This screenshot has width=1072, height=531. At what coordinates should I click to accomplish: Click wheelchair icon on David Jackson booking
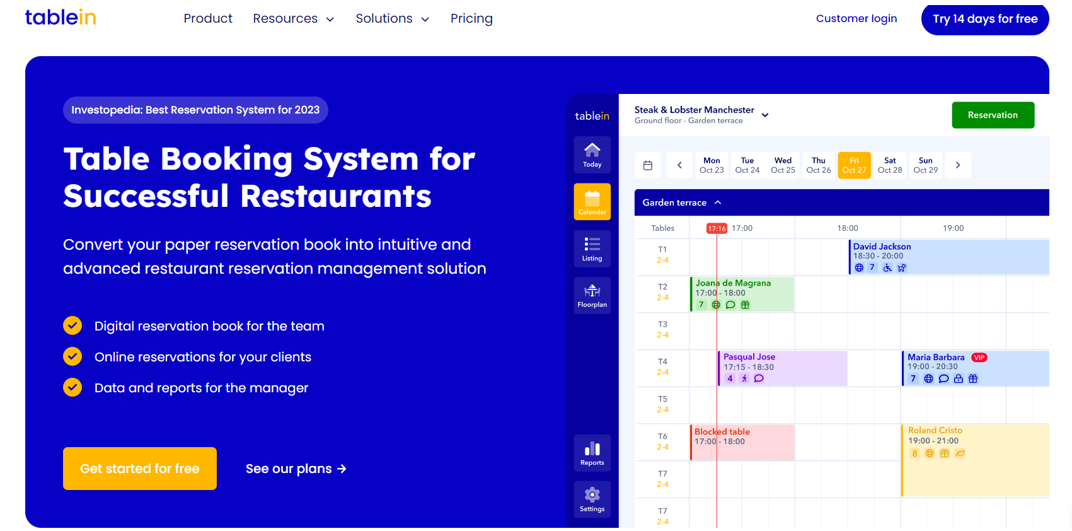[x=887, y=267]
